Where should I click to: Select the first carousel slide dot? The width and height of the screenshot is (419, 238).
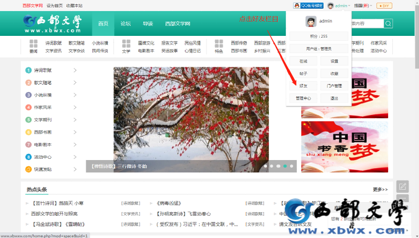pos(265,166)
